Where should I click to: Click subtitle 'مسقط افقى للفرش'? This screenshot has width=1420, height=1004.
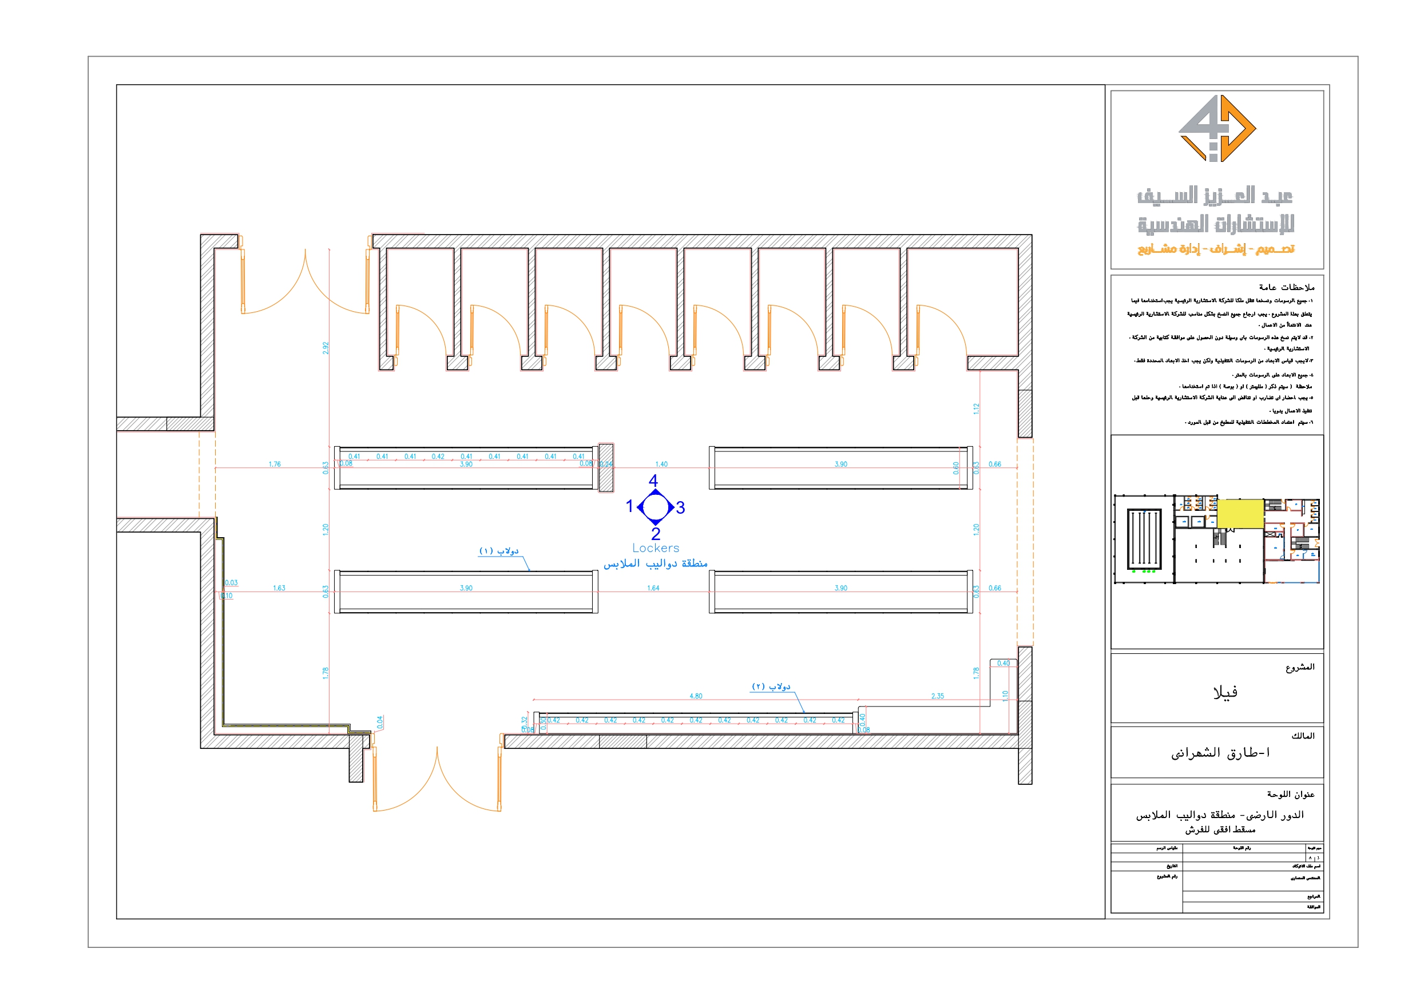tap(1220, 830)
